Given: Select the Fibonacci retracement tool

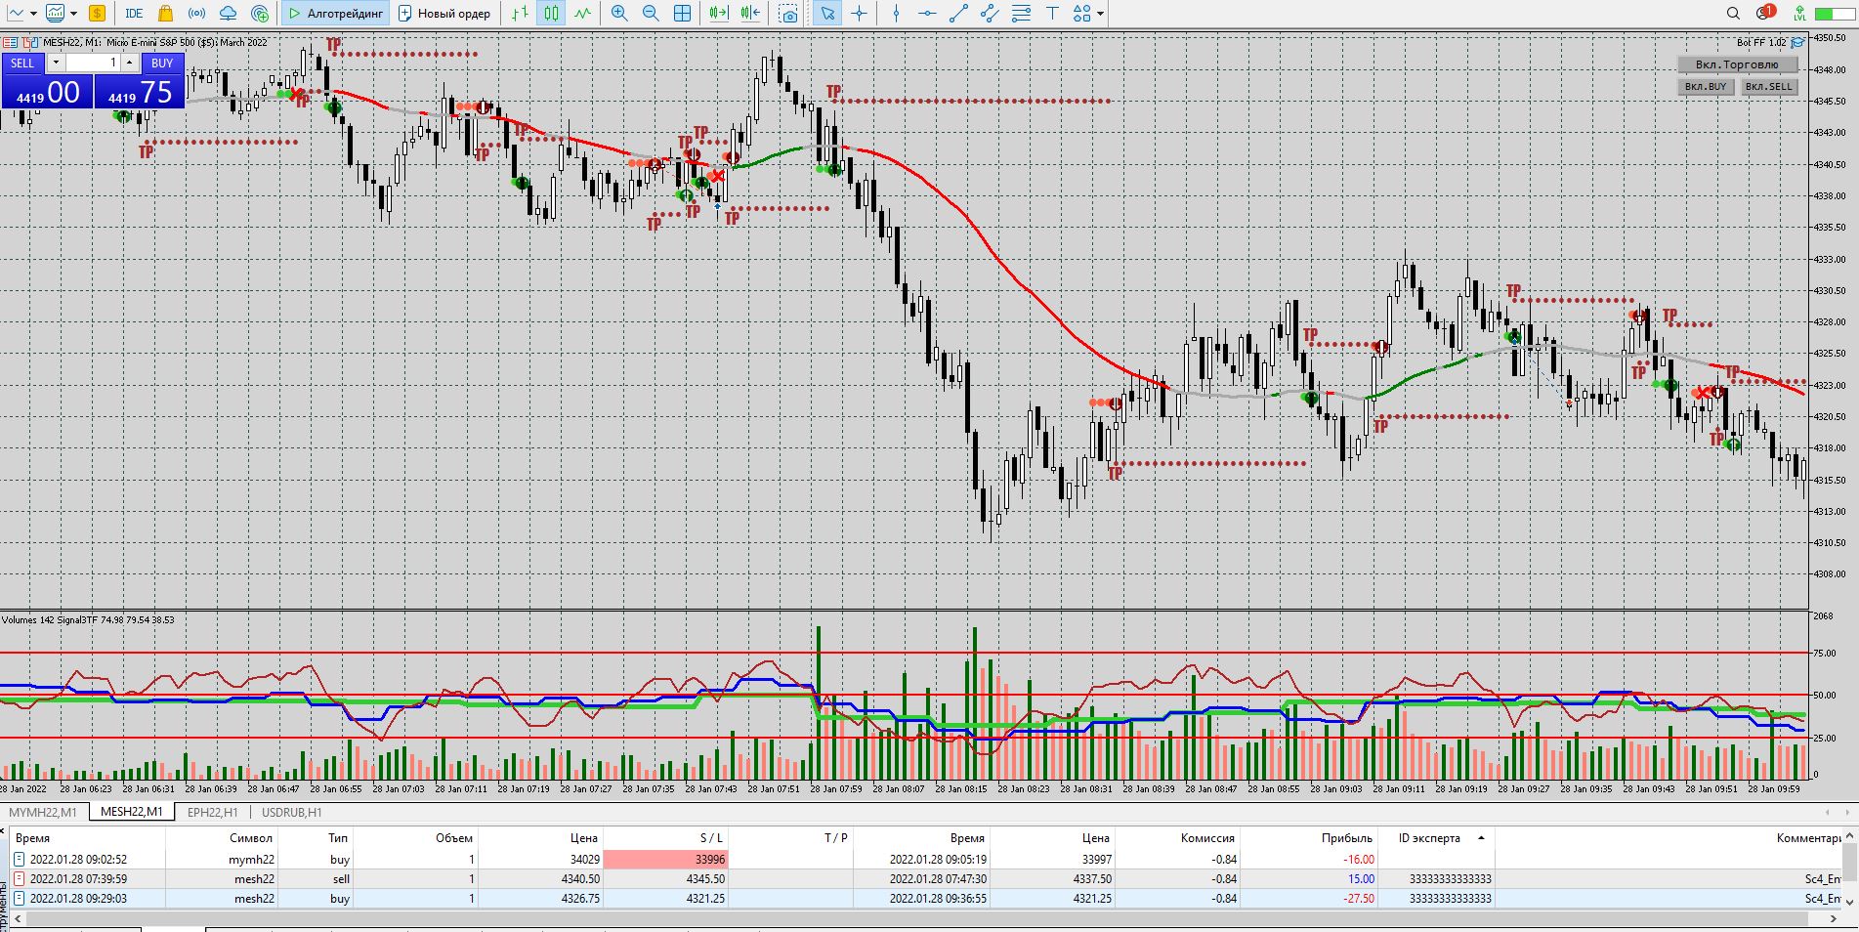Looking at the screenshot, I should click(x=1021, y=14).
